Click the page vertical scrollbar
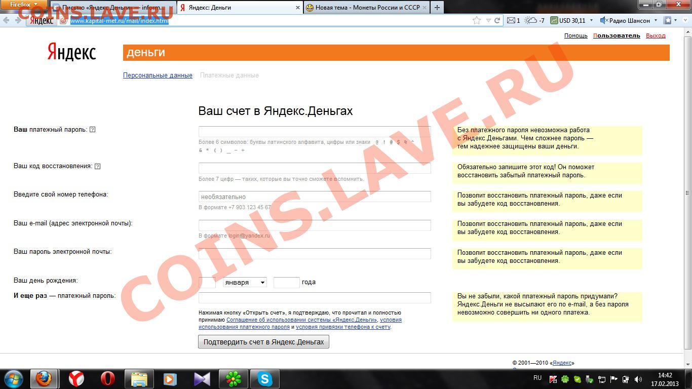Image resolution: width=692 pixels, height=389 pixels. coord(687,192)
